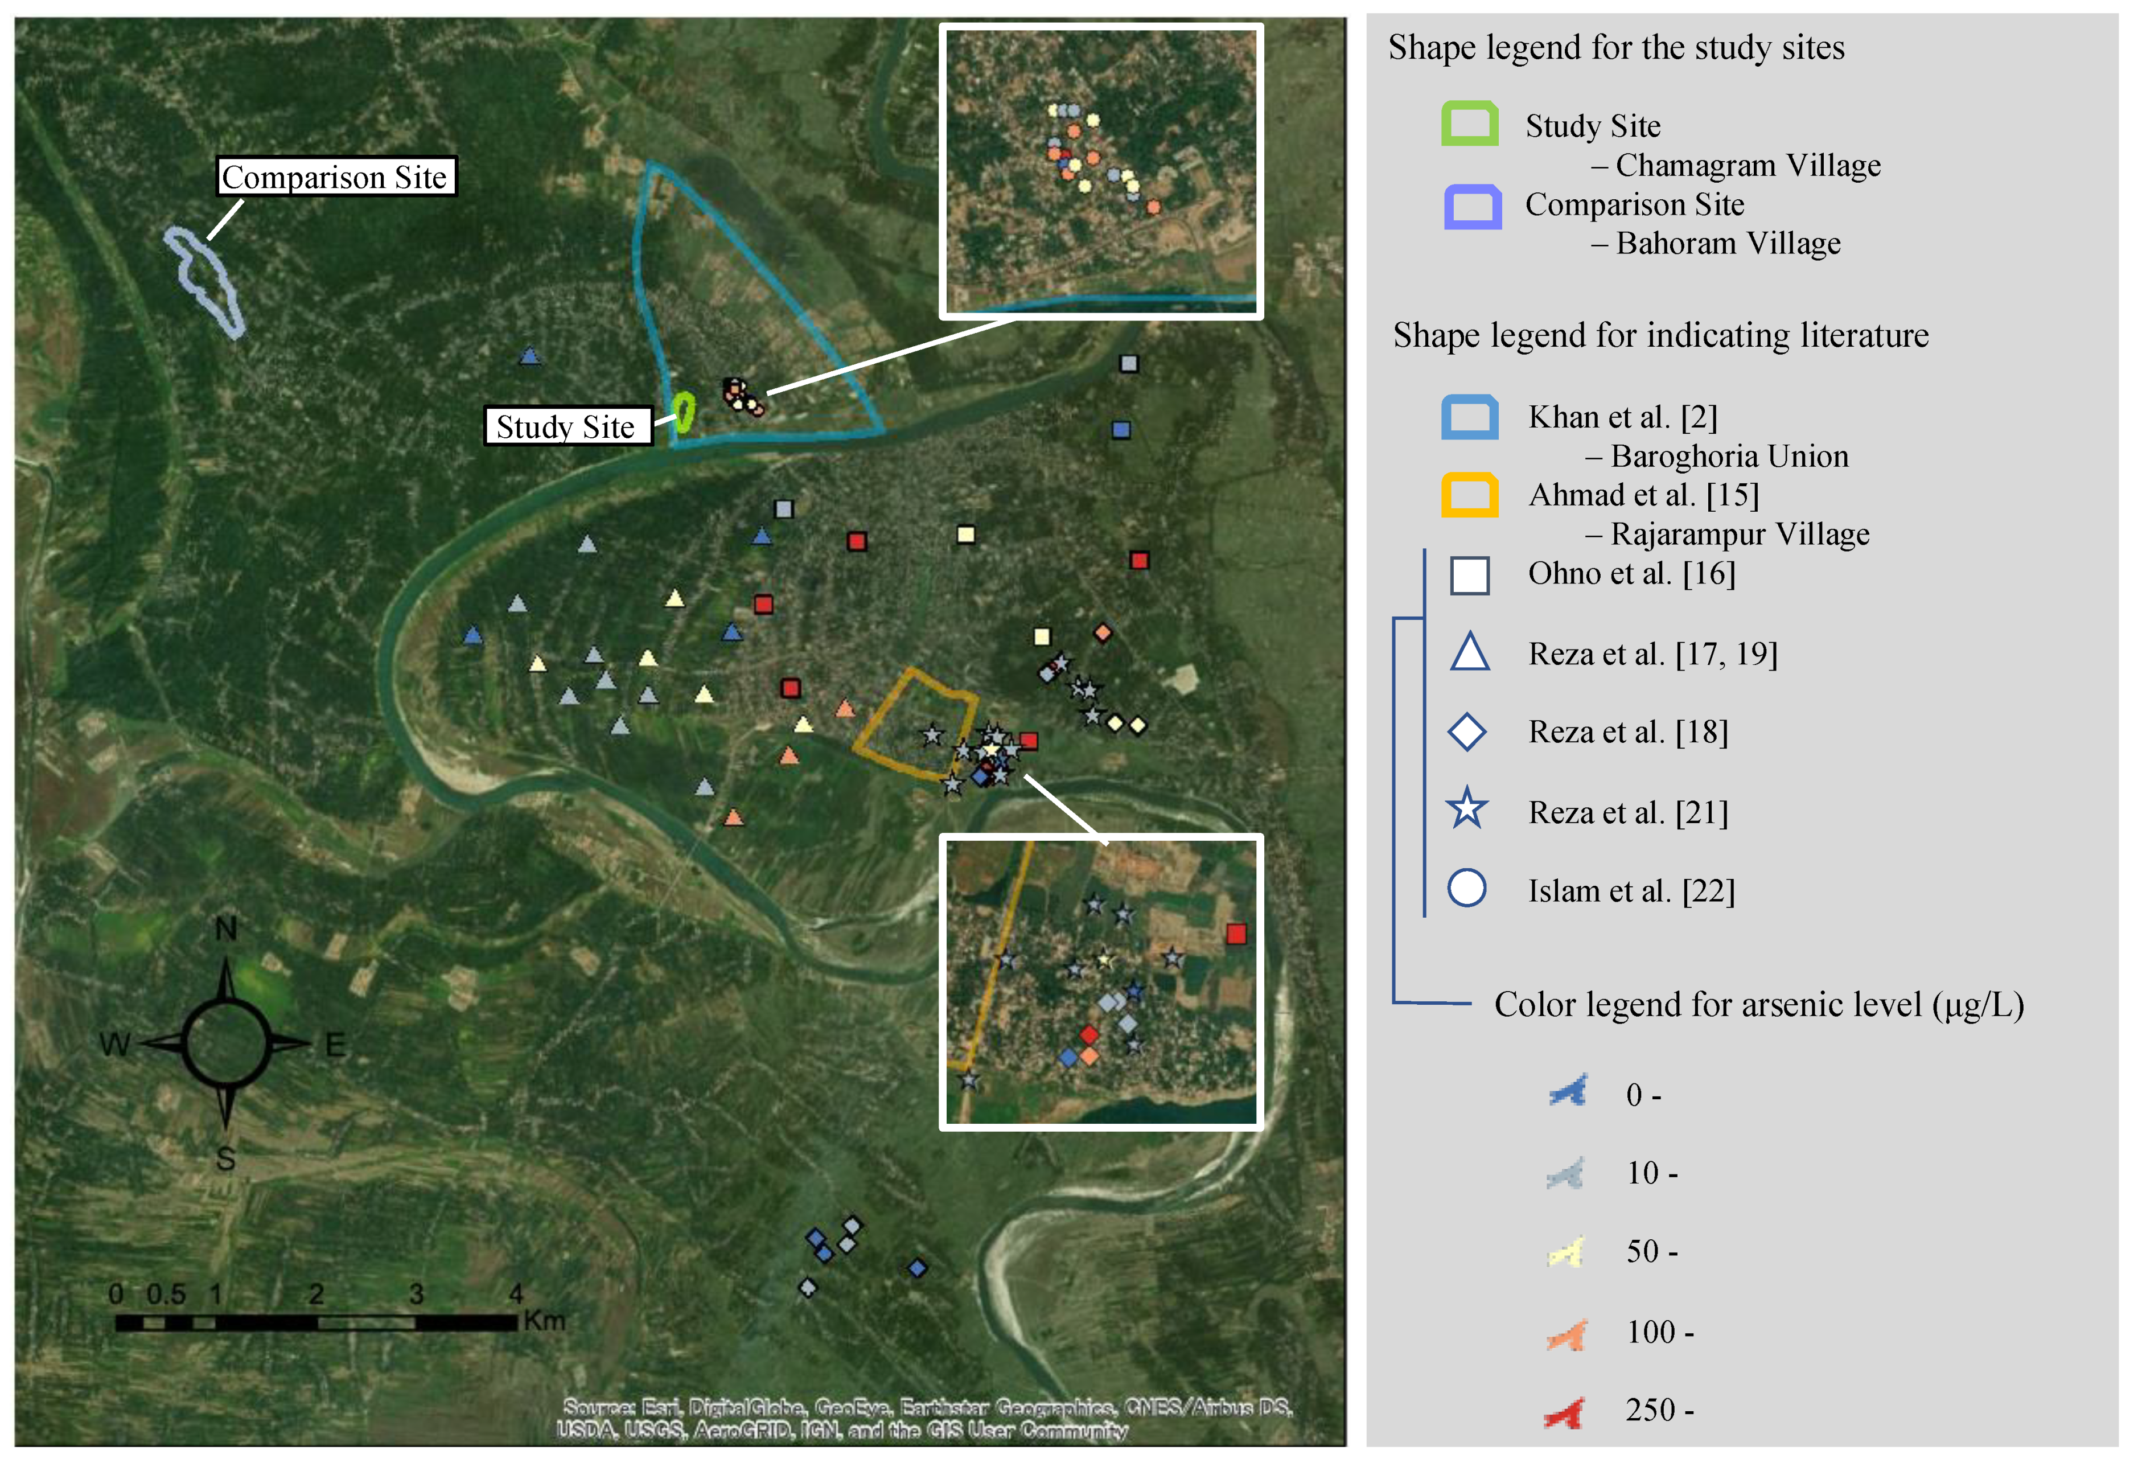Click the green Study Site legend icon
This screenshot has width=2138, height=1467.
[x=1469, y=124]
